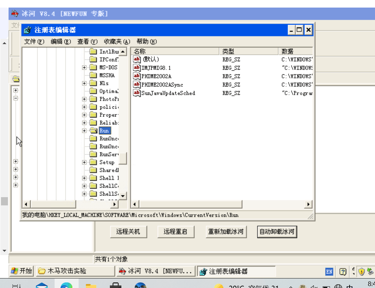Switch to 冰河 V8.4 taskbar button
Viewport: 375px width, 288px height.
(156, 271)
